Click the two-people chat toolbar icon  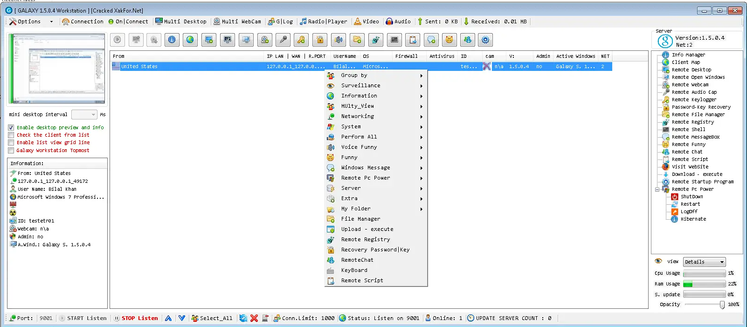(x=467, y=40)
